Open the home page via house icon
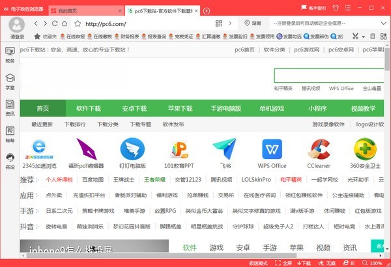 click(65, 23)
